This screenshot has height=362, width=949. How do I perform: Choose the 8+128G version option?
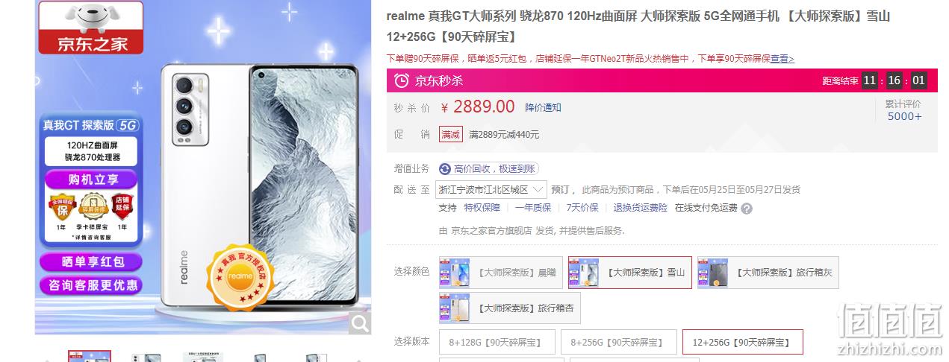497,343
